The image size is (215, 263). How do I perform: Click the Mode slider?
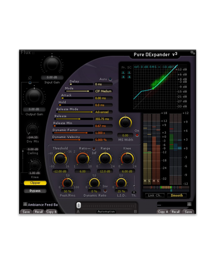pos(79,91)
